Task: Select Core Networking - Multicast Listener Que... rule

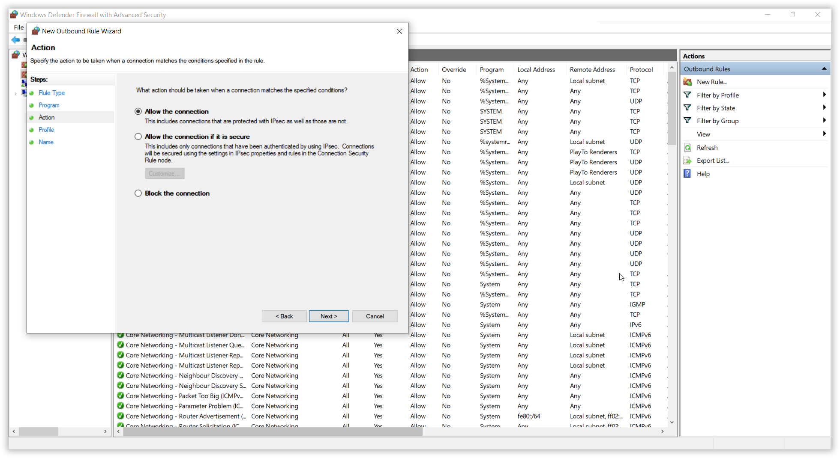Action: tap(185, 345)
